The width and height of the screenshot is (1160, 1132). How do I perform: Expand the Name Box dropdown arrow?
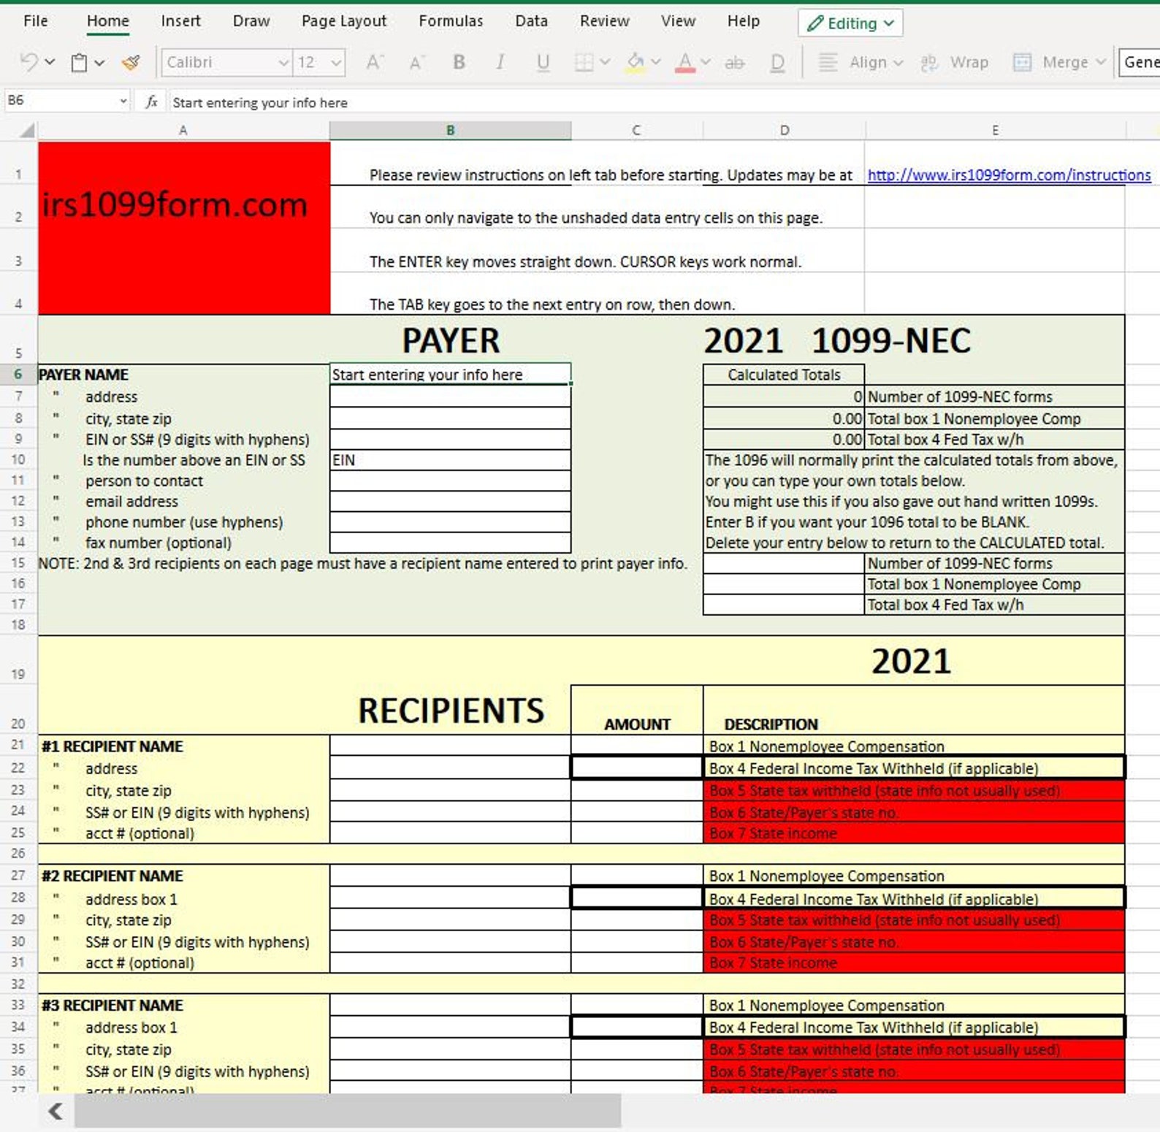click(123, 101)
